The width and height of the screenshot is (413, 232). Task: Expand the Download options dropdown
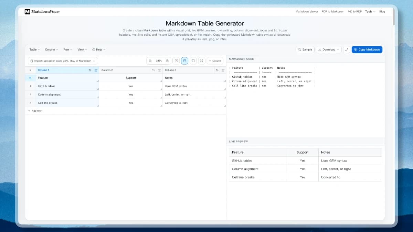tap(329, 49)
